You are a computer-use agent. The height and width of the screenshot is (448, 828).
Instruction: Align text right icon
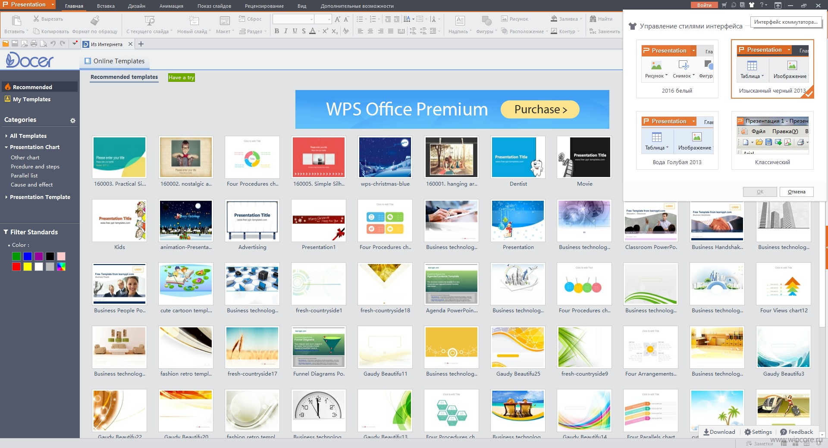click(380, 31)
